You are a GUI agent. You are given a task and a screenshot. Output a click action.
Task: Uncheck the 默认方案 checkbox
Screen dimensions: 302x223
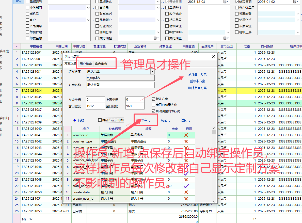pyautogui.click(x=153, y=99)
